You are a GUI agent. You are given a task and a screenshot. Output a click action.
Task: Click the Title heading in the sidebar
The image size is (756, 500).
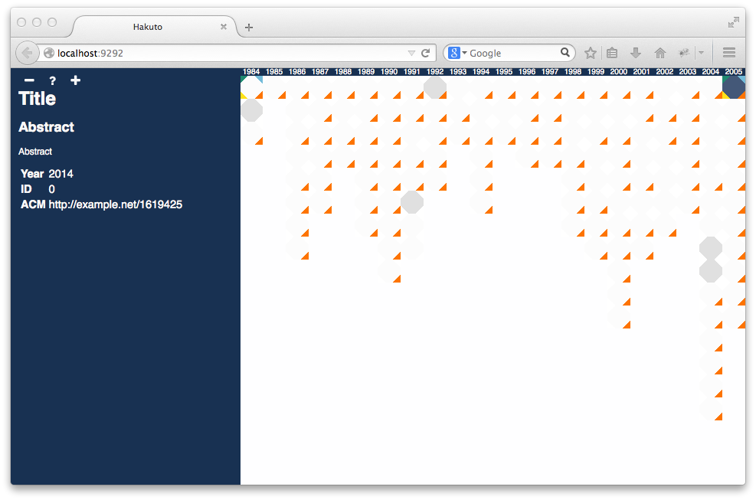pos(37,99)
